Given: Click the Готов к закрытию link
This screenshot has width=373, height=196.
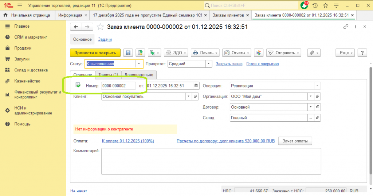Looking at the screenshot, I should click(262, 64).
